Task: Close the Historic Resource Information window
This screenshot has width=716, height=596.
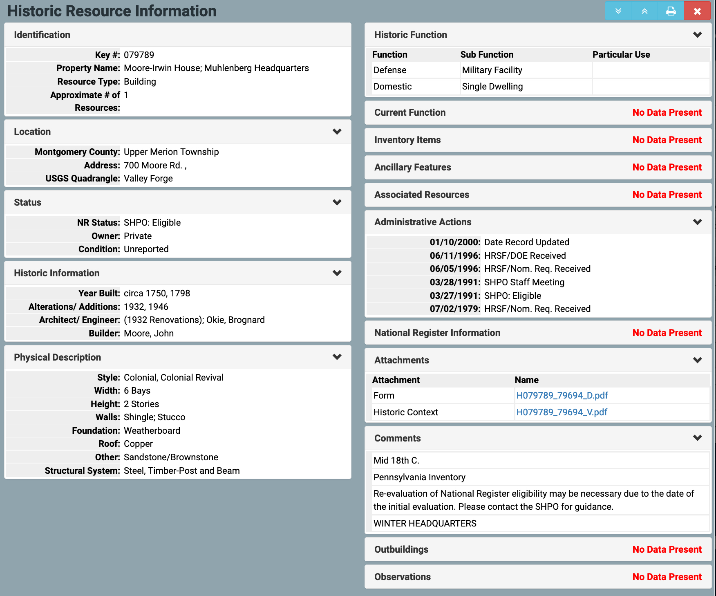Action: pos(697,11)
